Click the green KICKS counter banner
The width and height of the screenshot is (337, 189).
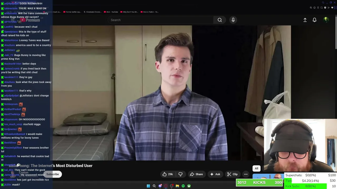259,182
